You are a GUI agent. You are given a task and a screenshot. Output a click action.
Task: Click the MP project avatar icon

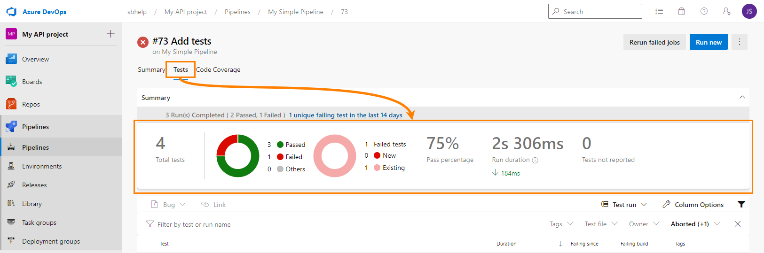point(11,34)
